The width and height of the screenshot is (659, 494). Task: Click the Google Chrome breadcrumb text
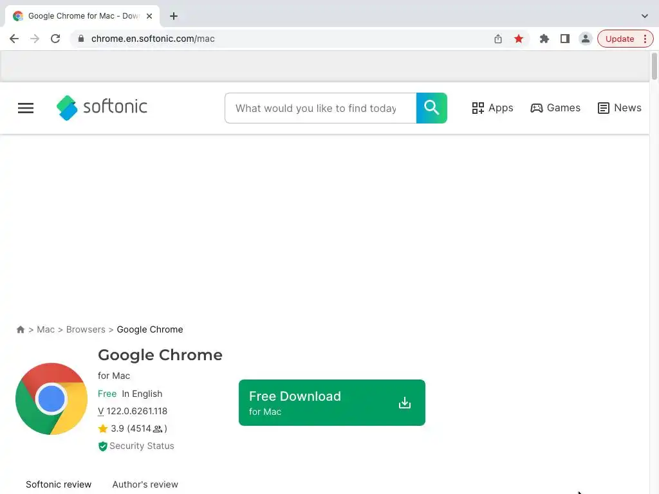pos(150,329)
